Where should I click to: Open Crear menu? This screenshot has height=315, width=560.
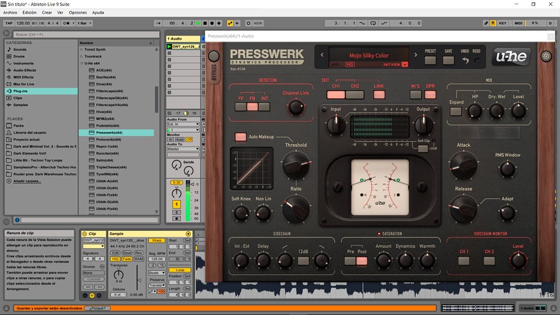(47, 13)
